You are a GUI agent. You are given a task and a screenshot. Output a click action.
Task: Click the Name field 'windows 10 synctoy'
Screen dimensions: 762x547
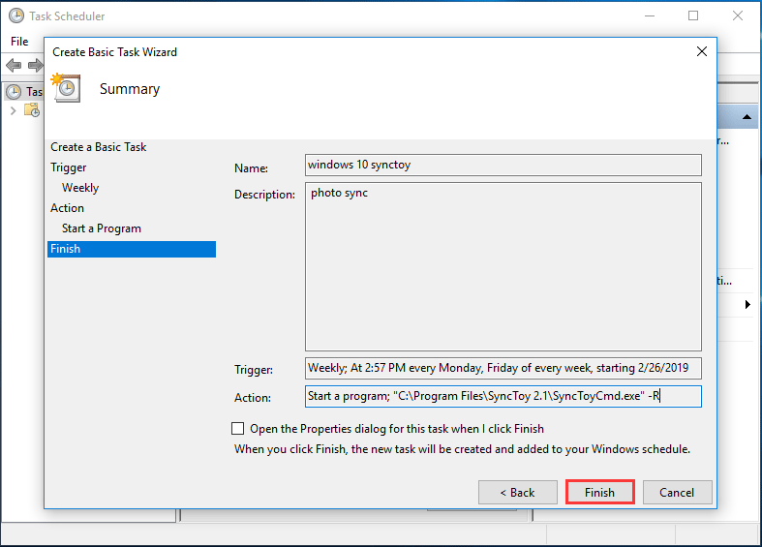(x=503, y=165)
